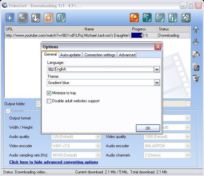Move item up with the up arrow

[196, 29]
